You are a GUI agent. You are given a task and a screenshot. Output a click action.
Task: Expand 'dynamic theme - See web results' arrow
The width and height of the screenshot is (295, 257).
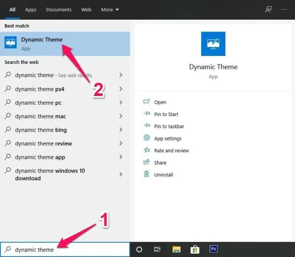coord(121,75)
